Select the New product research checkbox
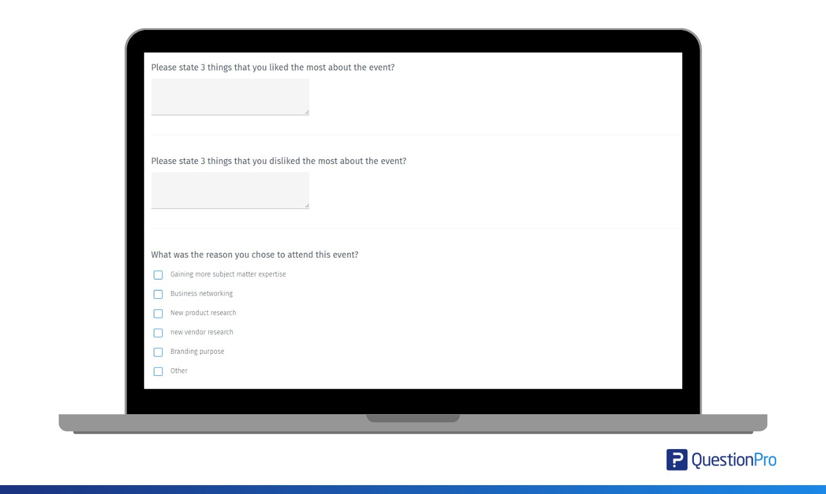The width and height of the screenshot is (826, 494). [158, 314]
